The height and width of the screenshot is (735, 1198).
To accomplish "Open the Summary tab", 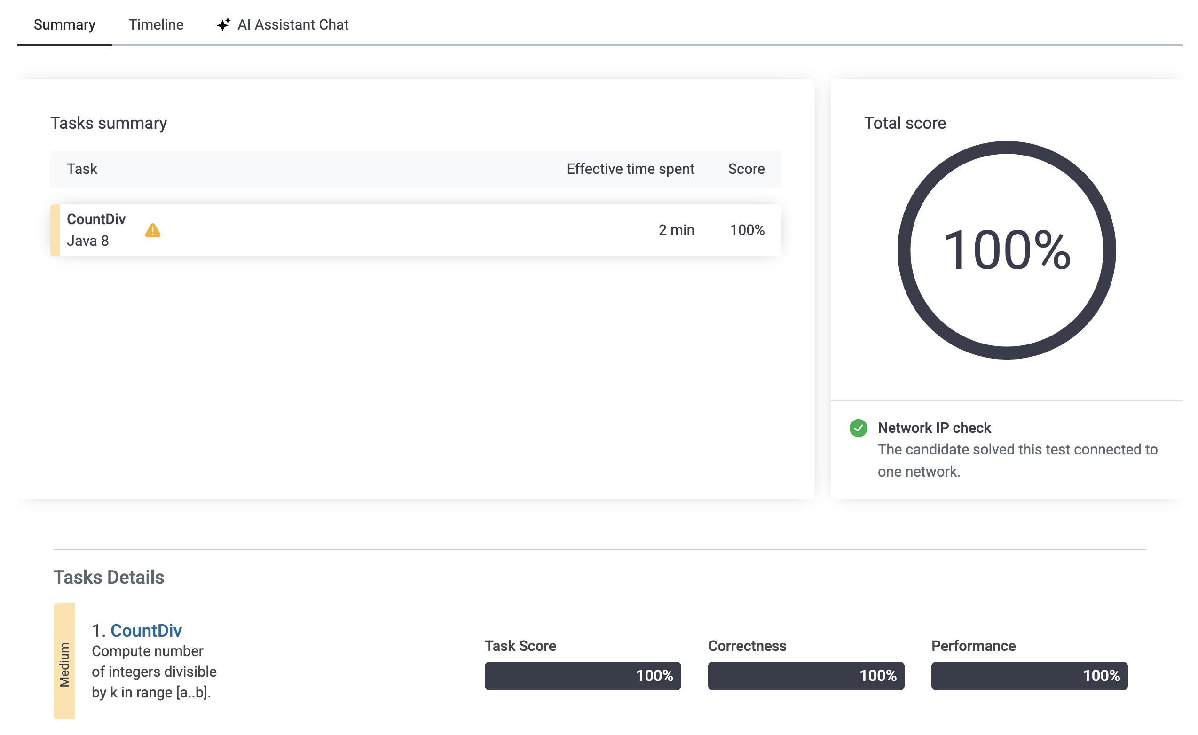I will [64, 24].
